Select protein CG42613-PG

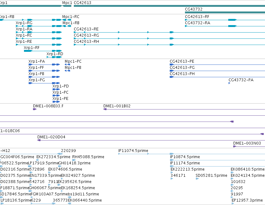[182, 68]
